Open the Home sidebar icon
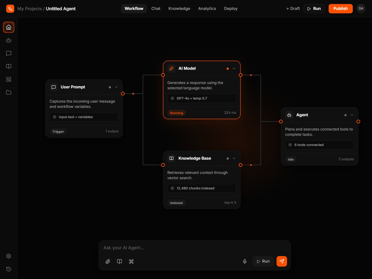 coord(9,27)
